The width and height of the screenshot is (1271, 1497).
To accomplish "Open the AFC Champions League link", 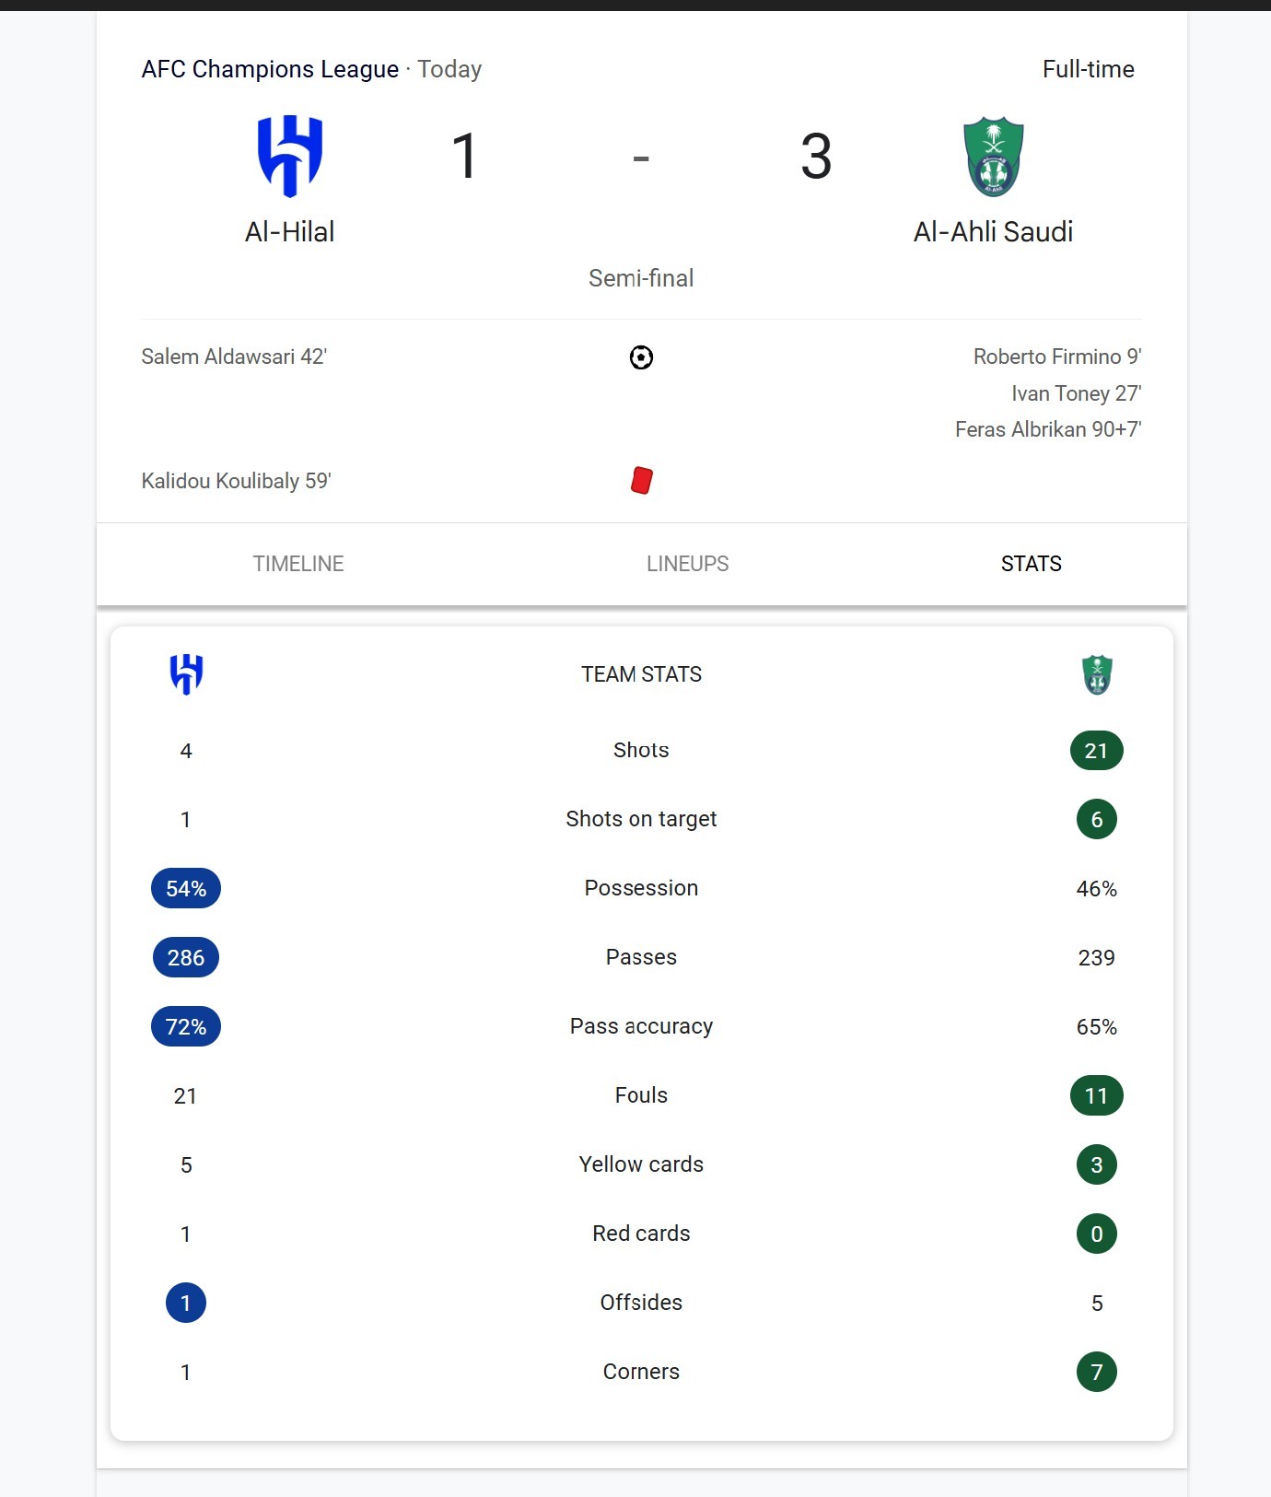I will [x=270, y=69].
